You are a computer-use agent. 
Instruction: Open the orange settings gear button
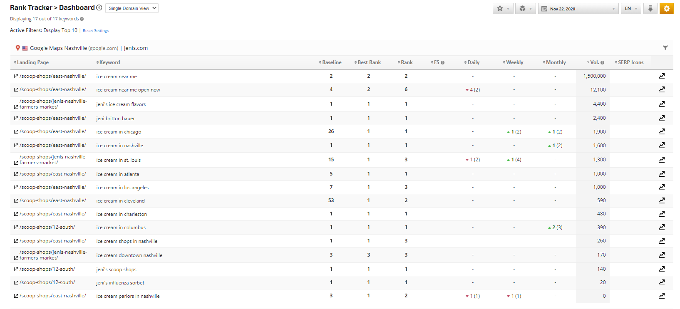point(666,8)
